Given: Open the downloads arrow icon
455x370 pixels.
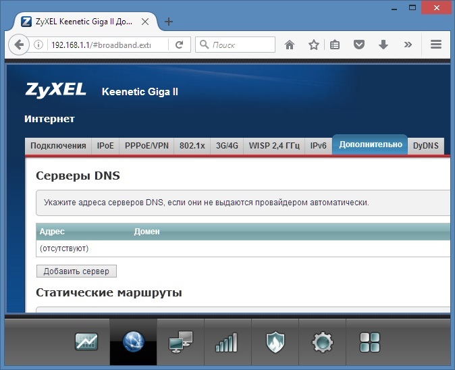Looking at the screenshot, I should pyautogui.click(x=383, y=45).
